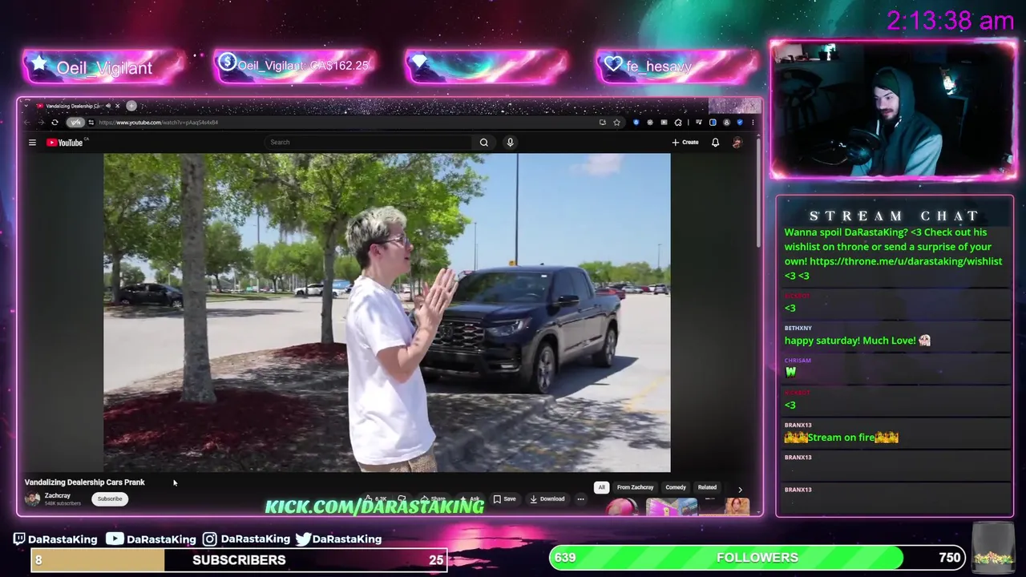Bookmark this page with the star icon
1026x577 pixels.
[x=616, y=123]
